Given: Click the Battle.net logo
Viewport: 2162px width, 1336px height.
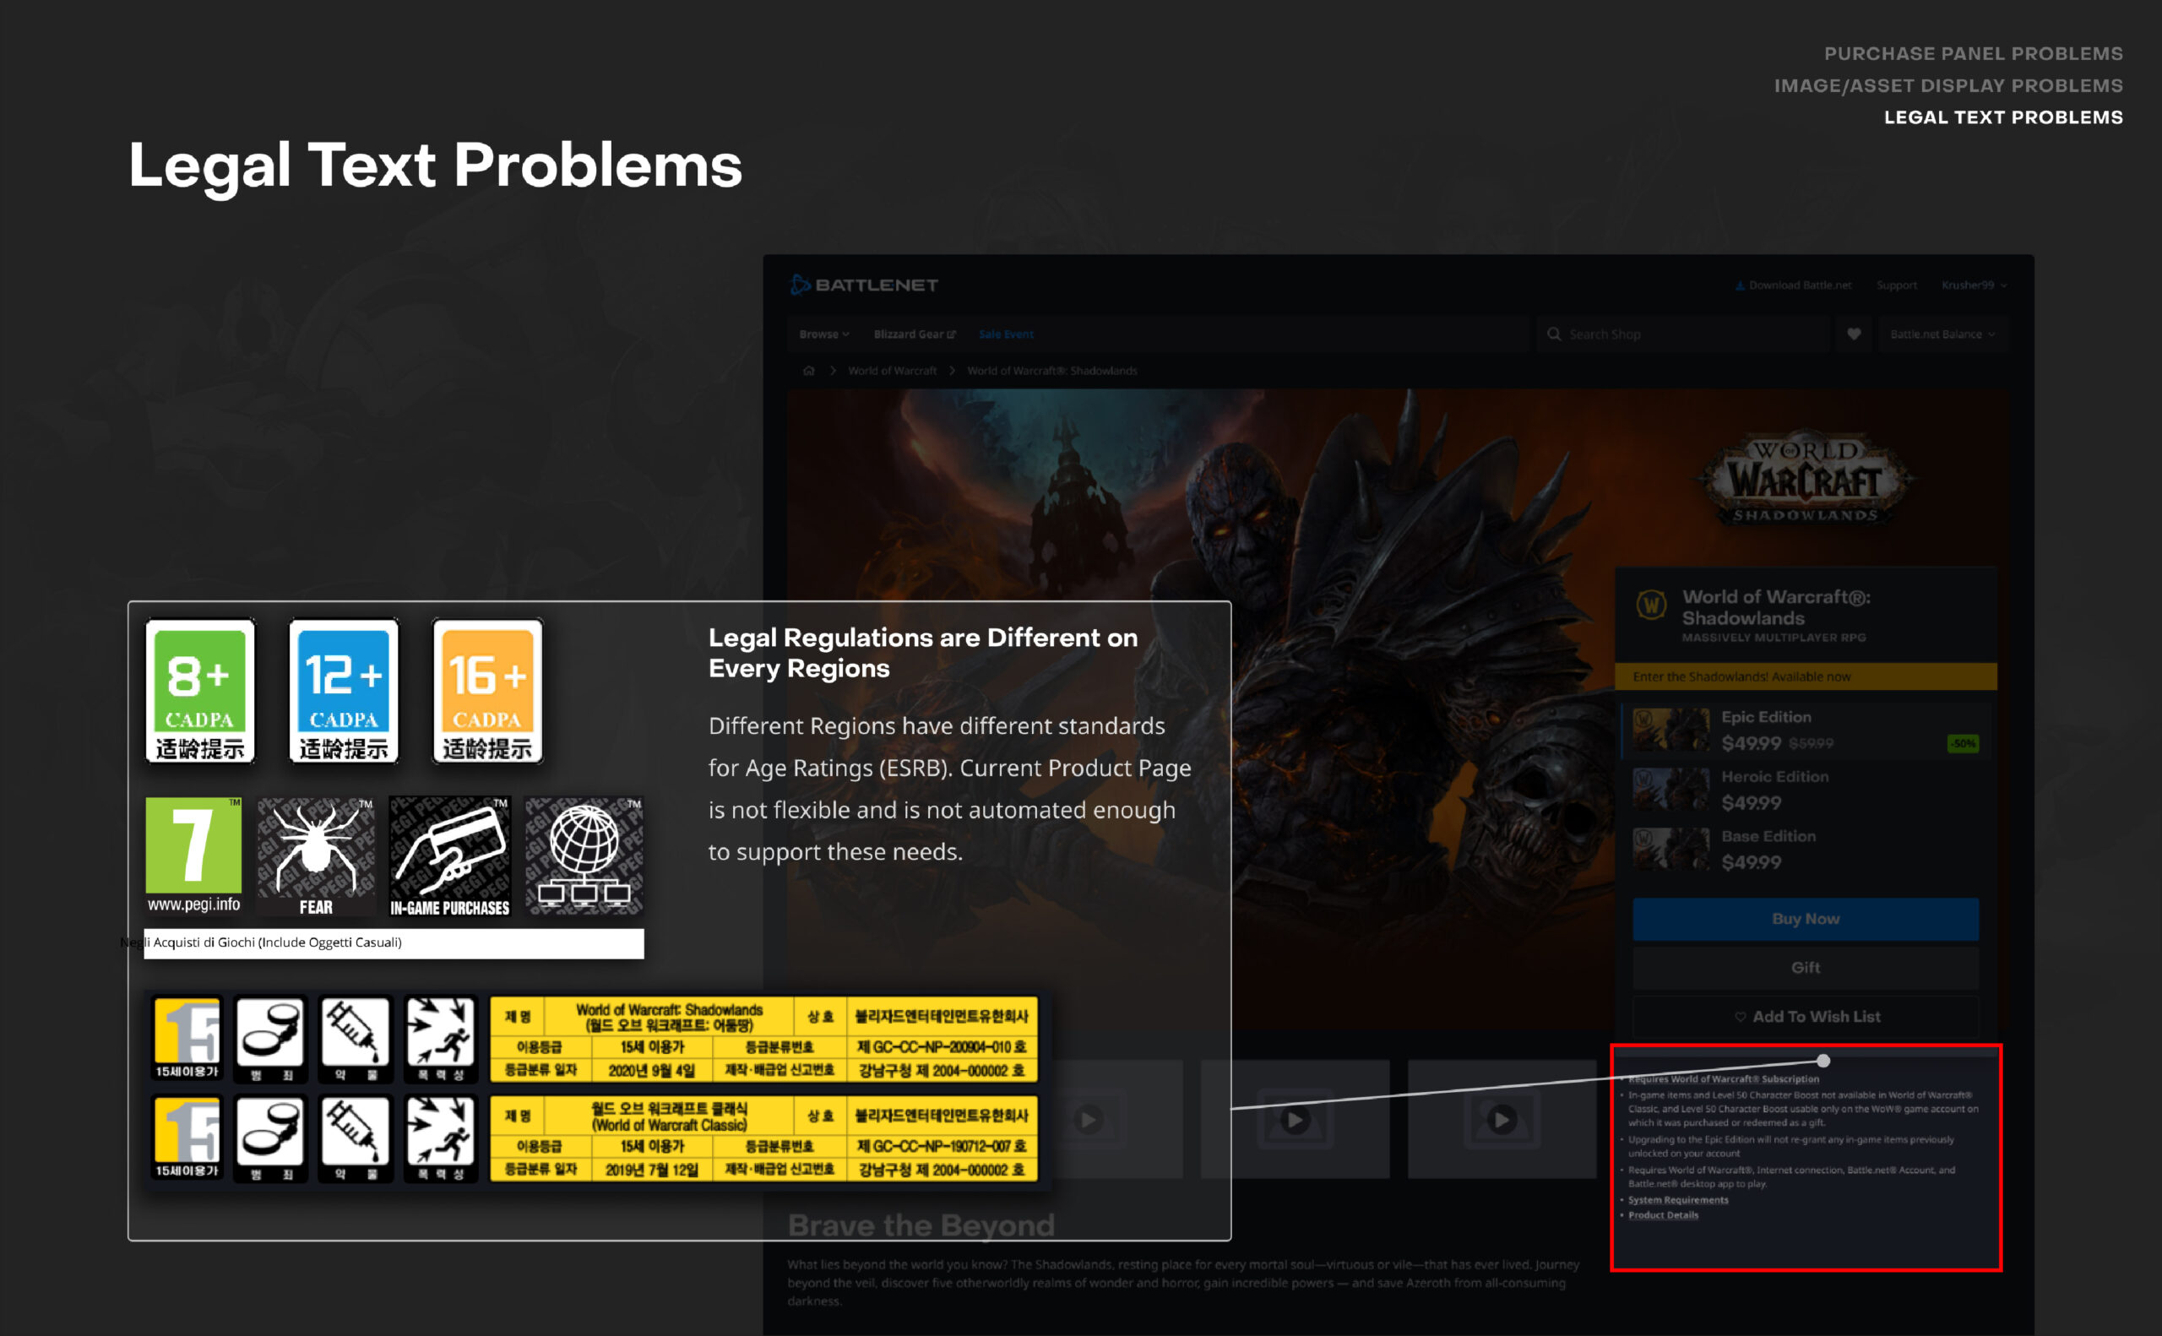Looking at the screenshot, I should pos(863,285).
